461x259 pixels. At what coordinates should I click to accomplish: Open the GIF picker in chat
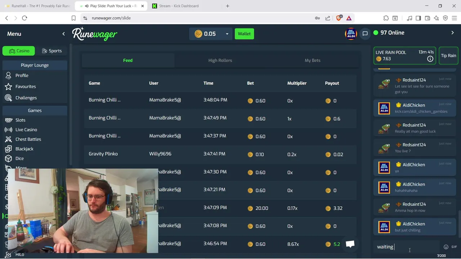tap(454, 247)
